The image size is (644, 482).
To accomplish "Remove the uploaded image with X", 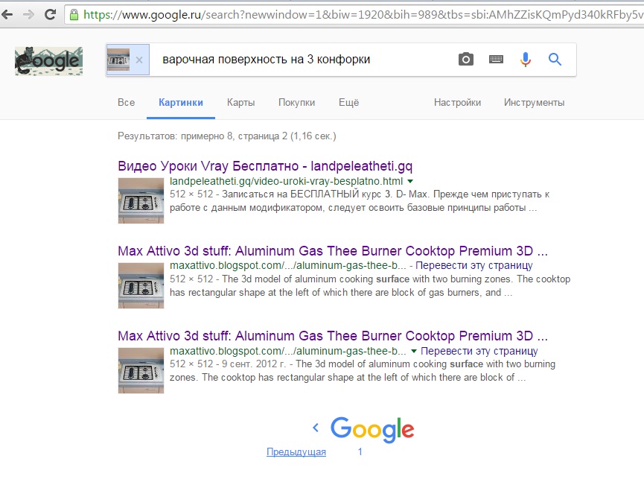I will pos(139,60).
